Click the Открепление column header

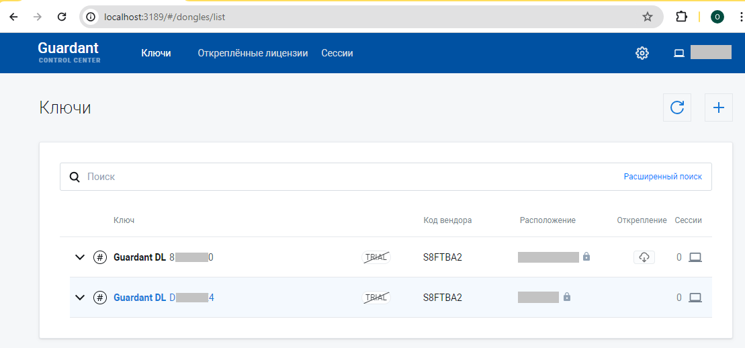click(642, 220)
